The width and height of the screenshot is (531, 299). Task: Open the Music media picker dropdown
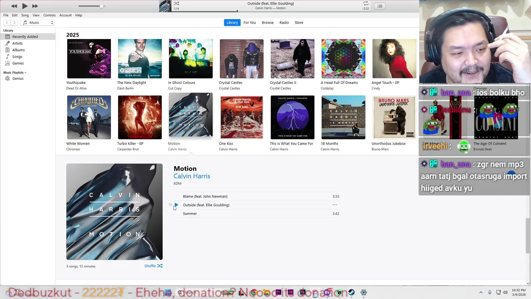(x=38, y=22)
